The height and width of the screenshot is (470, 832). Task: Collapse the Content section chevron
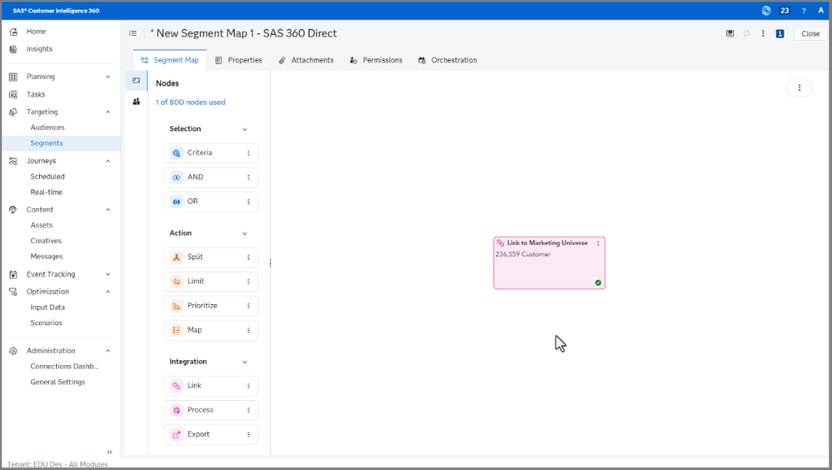107,210
